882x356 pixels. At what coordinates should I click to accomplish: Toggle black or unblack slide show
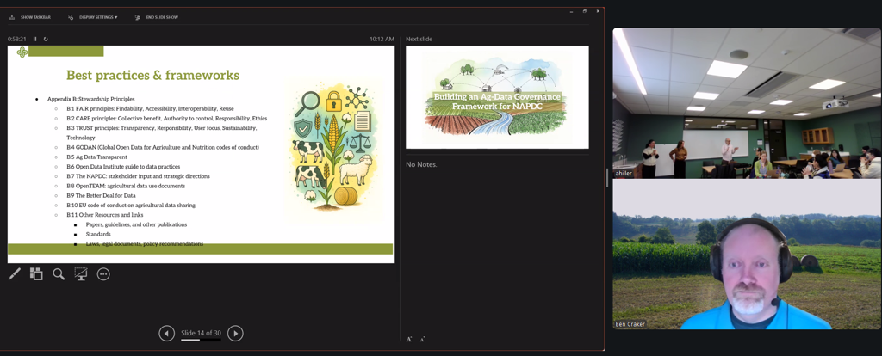(81, 274)
